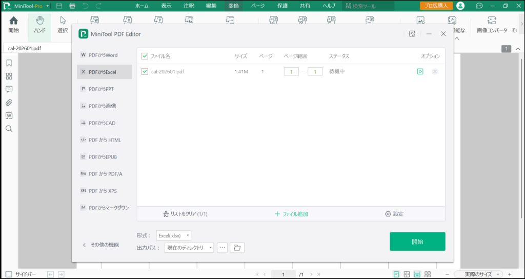This screenshot has height=279, width=525.
Task: Click the プロ版購入 purchase button
Action: pos(436,6)
